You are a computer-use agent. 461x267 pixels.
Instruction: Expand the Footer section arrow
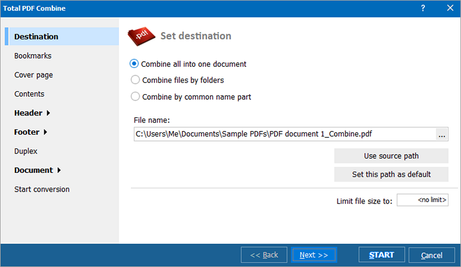point(45,132)
